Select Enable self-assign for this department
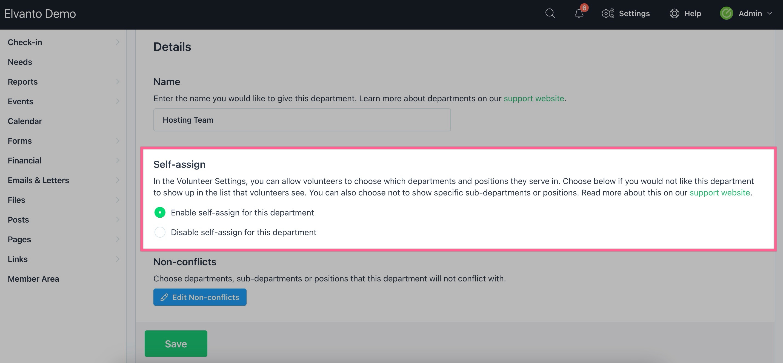This screenshot has height=363, width=783. pos(160,213)
